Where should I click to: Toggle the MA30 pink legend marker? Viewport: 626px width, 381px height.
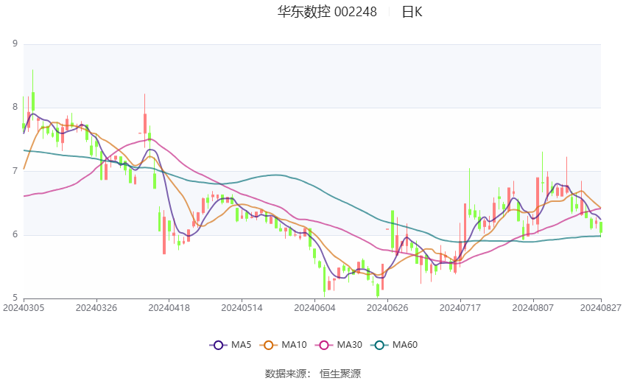pyautogui.click(x=324, y=345)
